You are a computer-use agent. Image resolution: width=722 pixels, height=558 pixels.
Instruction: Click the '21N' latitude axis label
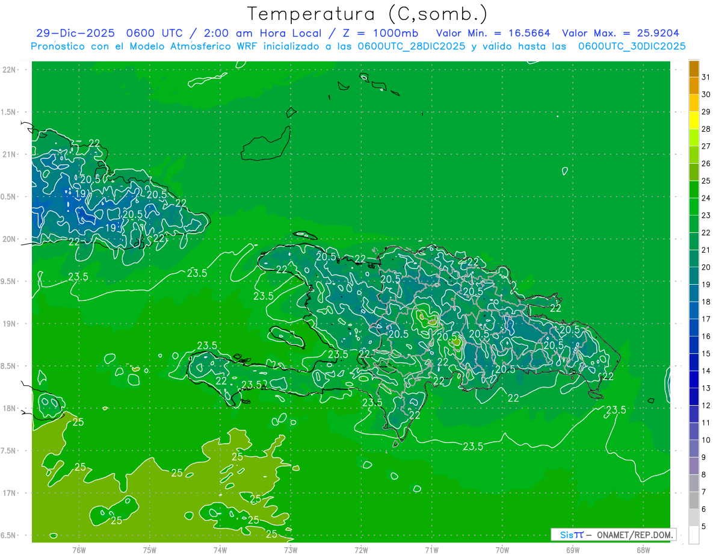[10, 154]
